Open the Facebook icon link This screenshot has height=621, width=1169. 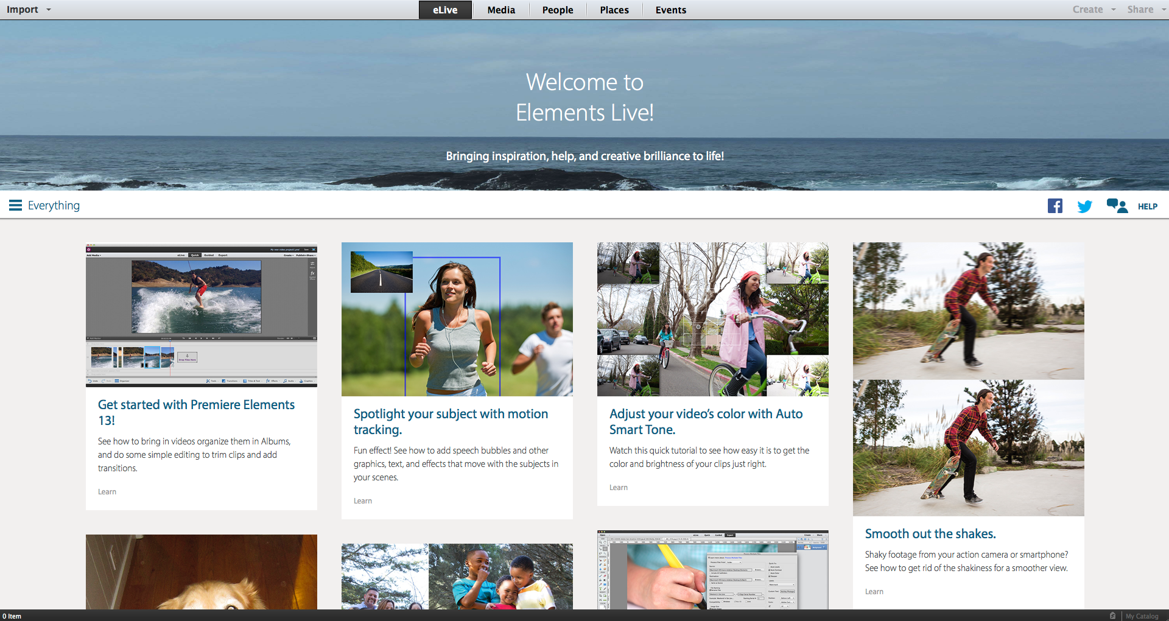[1055, 206]
